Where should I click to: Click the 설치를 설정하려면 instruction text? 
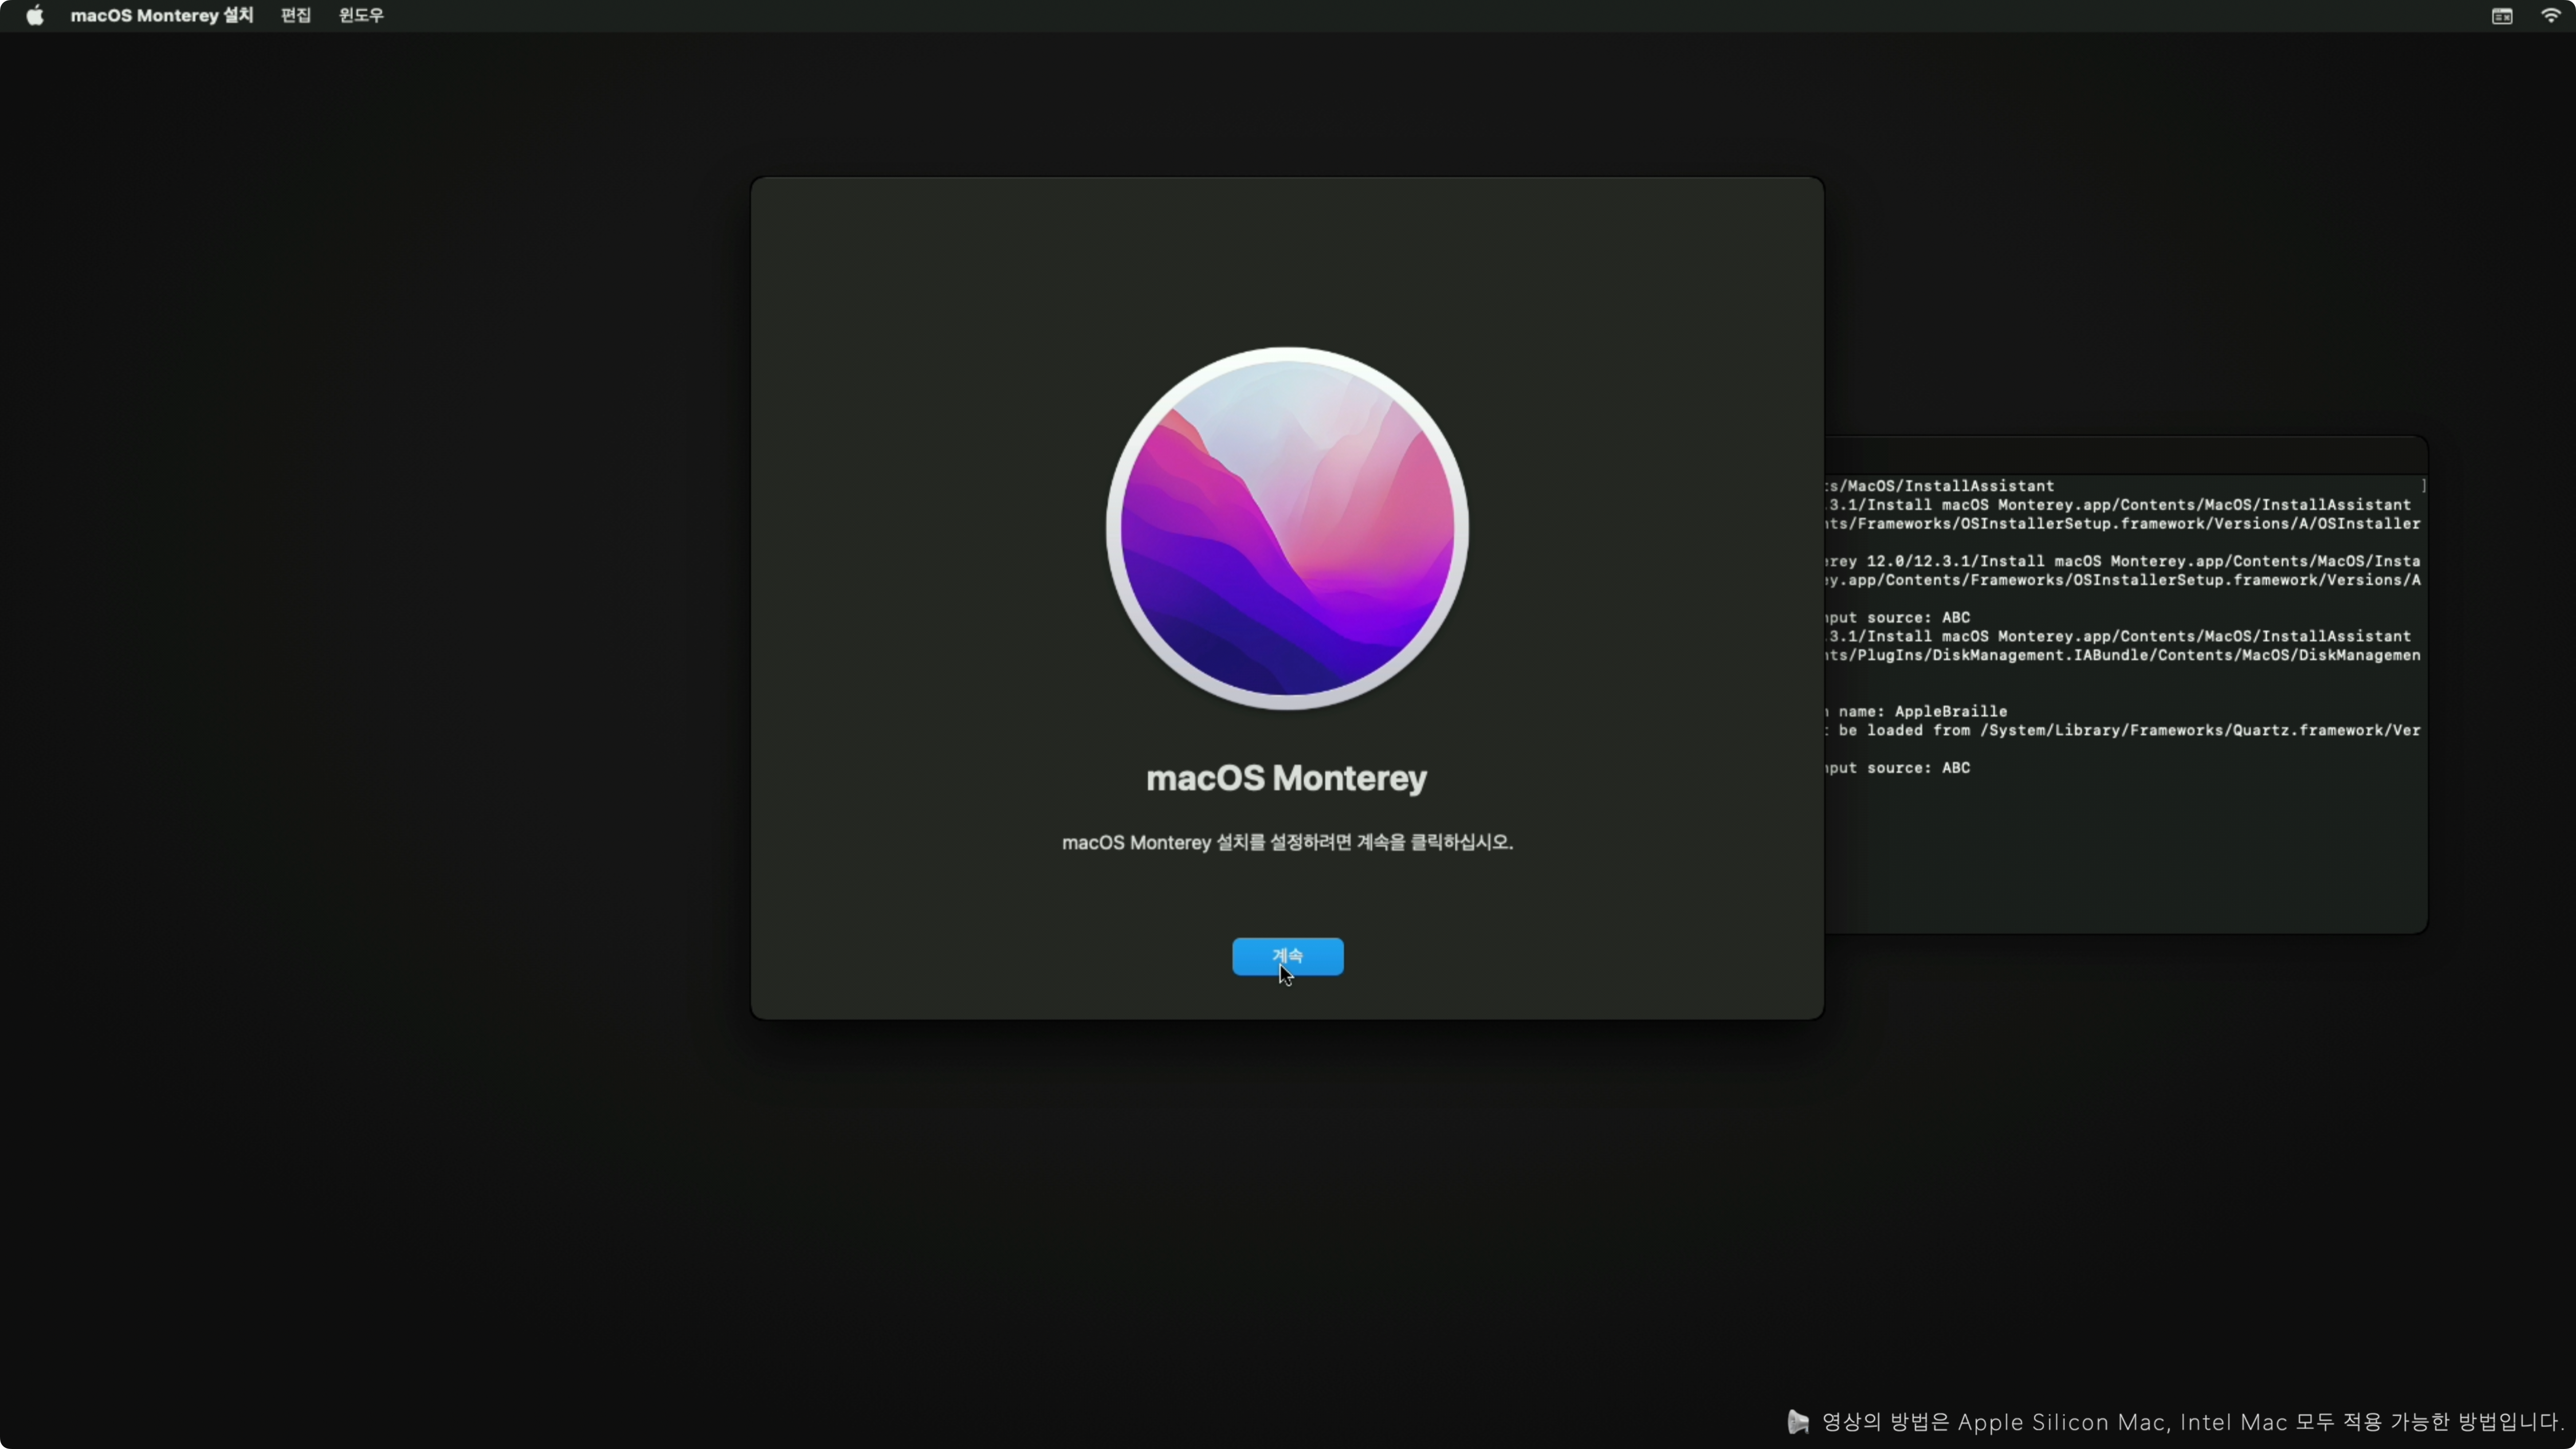pos(1286,842)
